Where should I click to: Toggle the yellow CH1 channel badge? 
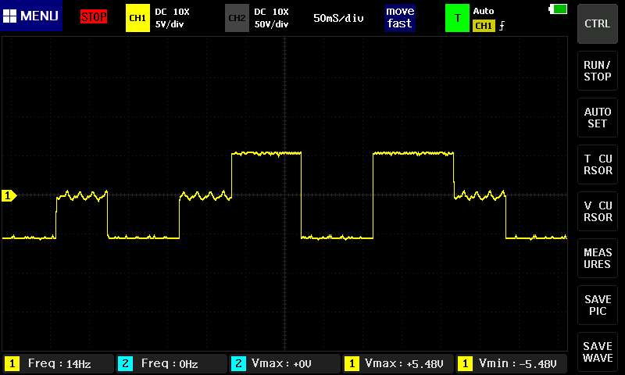[137, 17]
